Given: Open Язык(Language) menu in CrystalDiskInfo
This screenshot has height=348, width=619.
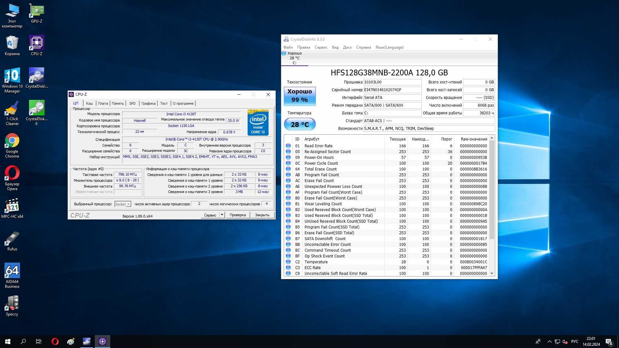Looking at the screenshot, I should coord(389,47).
